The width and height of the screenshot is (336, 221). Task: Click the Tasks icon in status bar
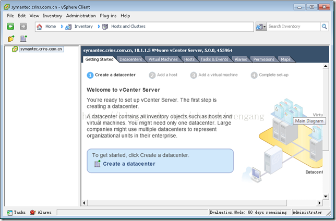tap(9, 213)
